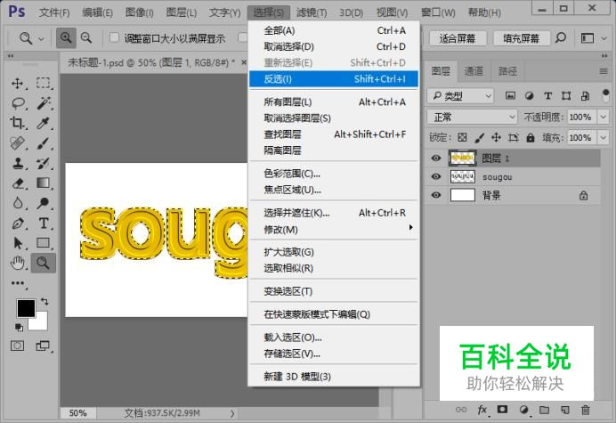Select the Clone Stamp tool
The image size is (616, 423).
(x=18, y=163)
